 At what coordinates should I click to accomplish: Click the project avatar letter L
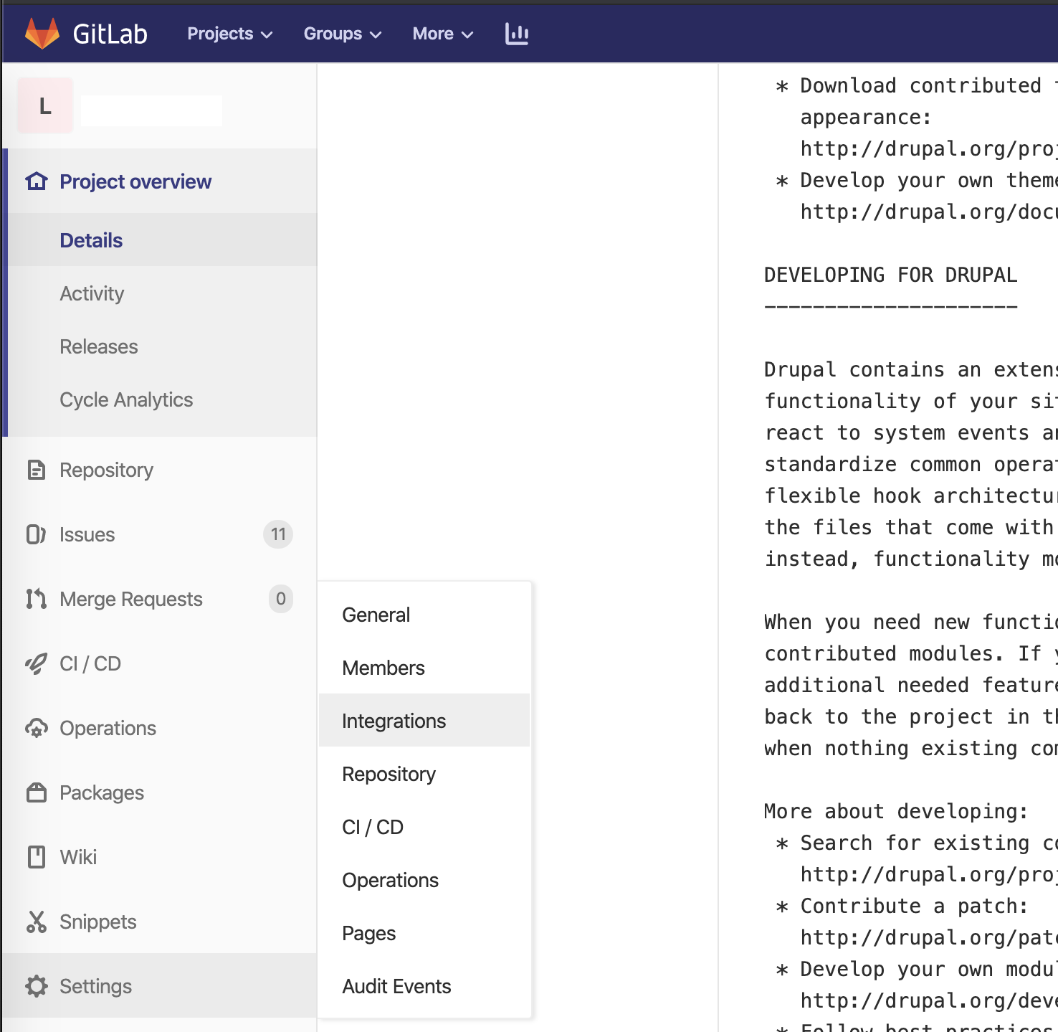point(45,106)
